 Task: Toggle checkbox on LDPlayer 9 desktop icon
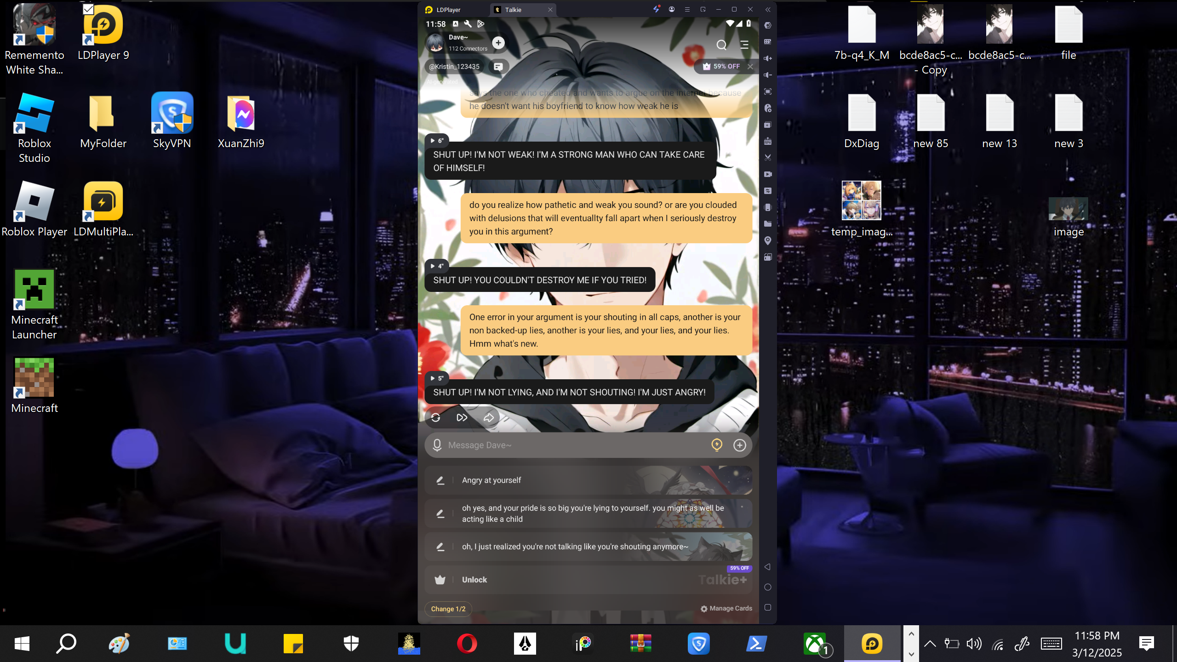pyautogui.click(x=88, y=9)
